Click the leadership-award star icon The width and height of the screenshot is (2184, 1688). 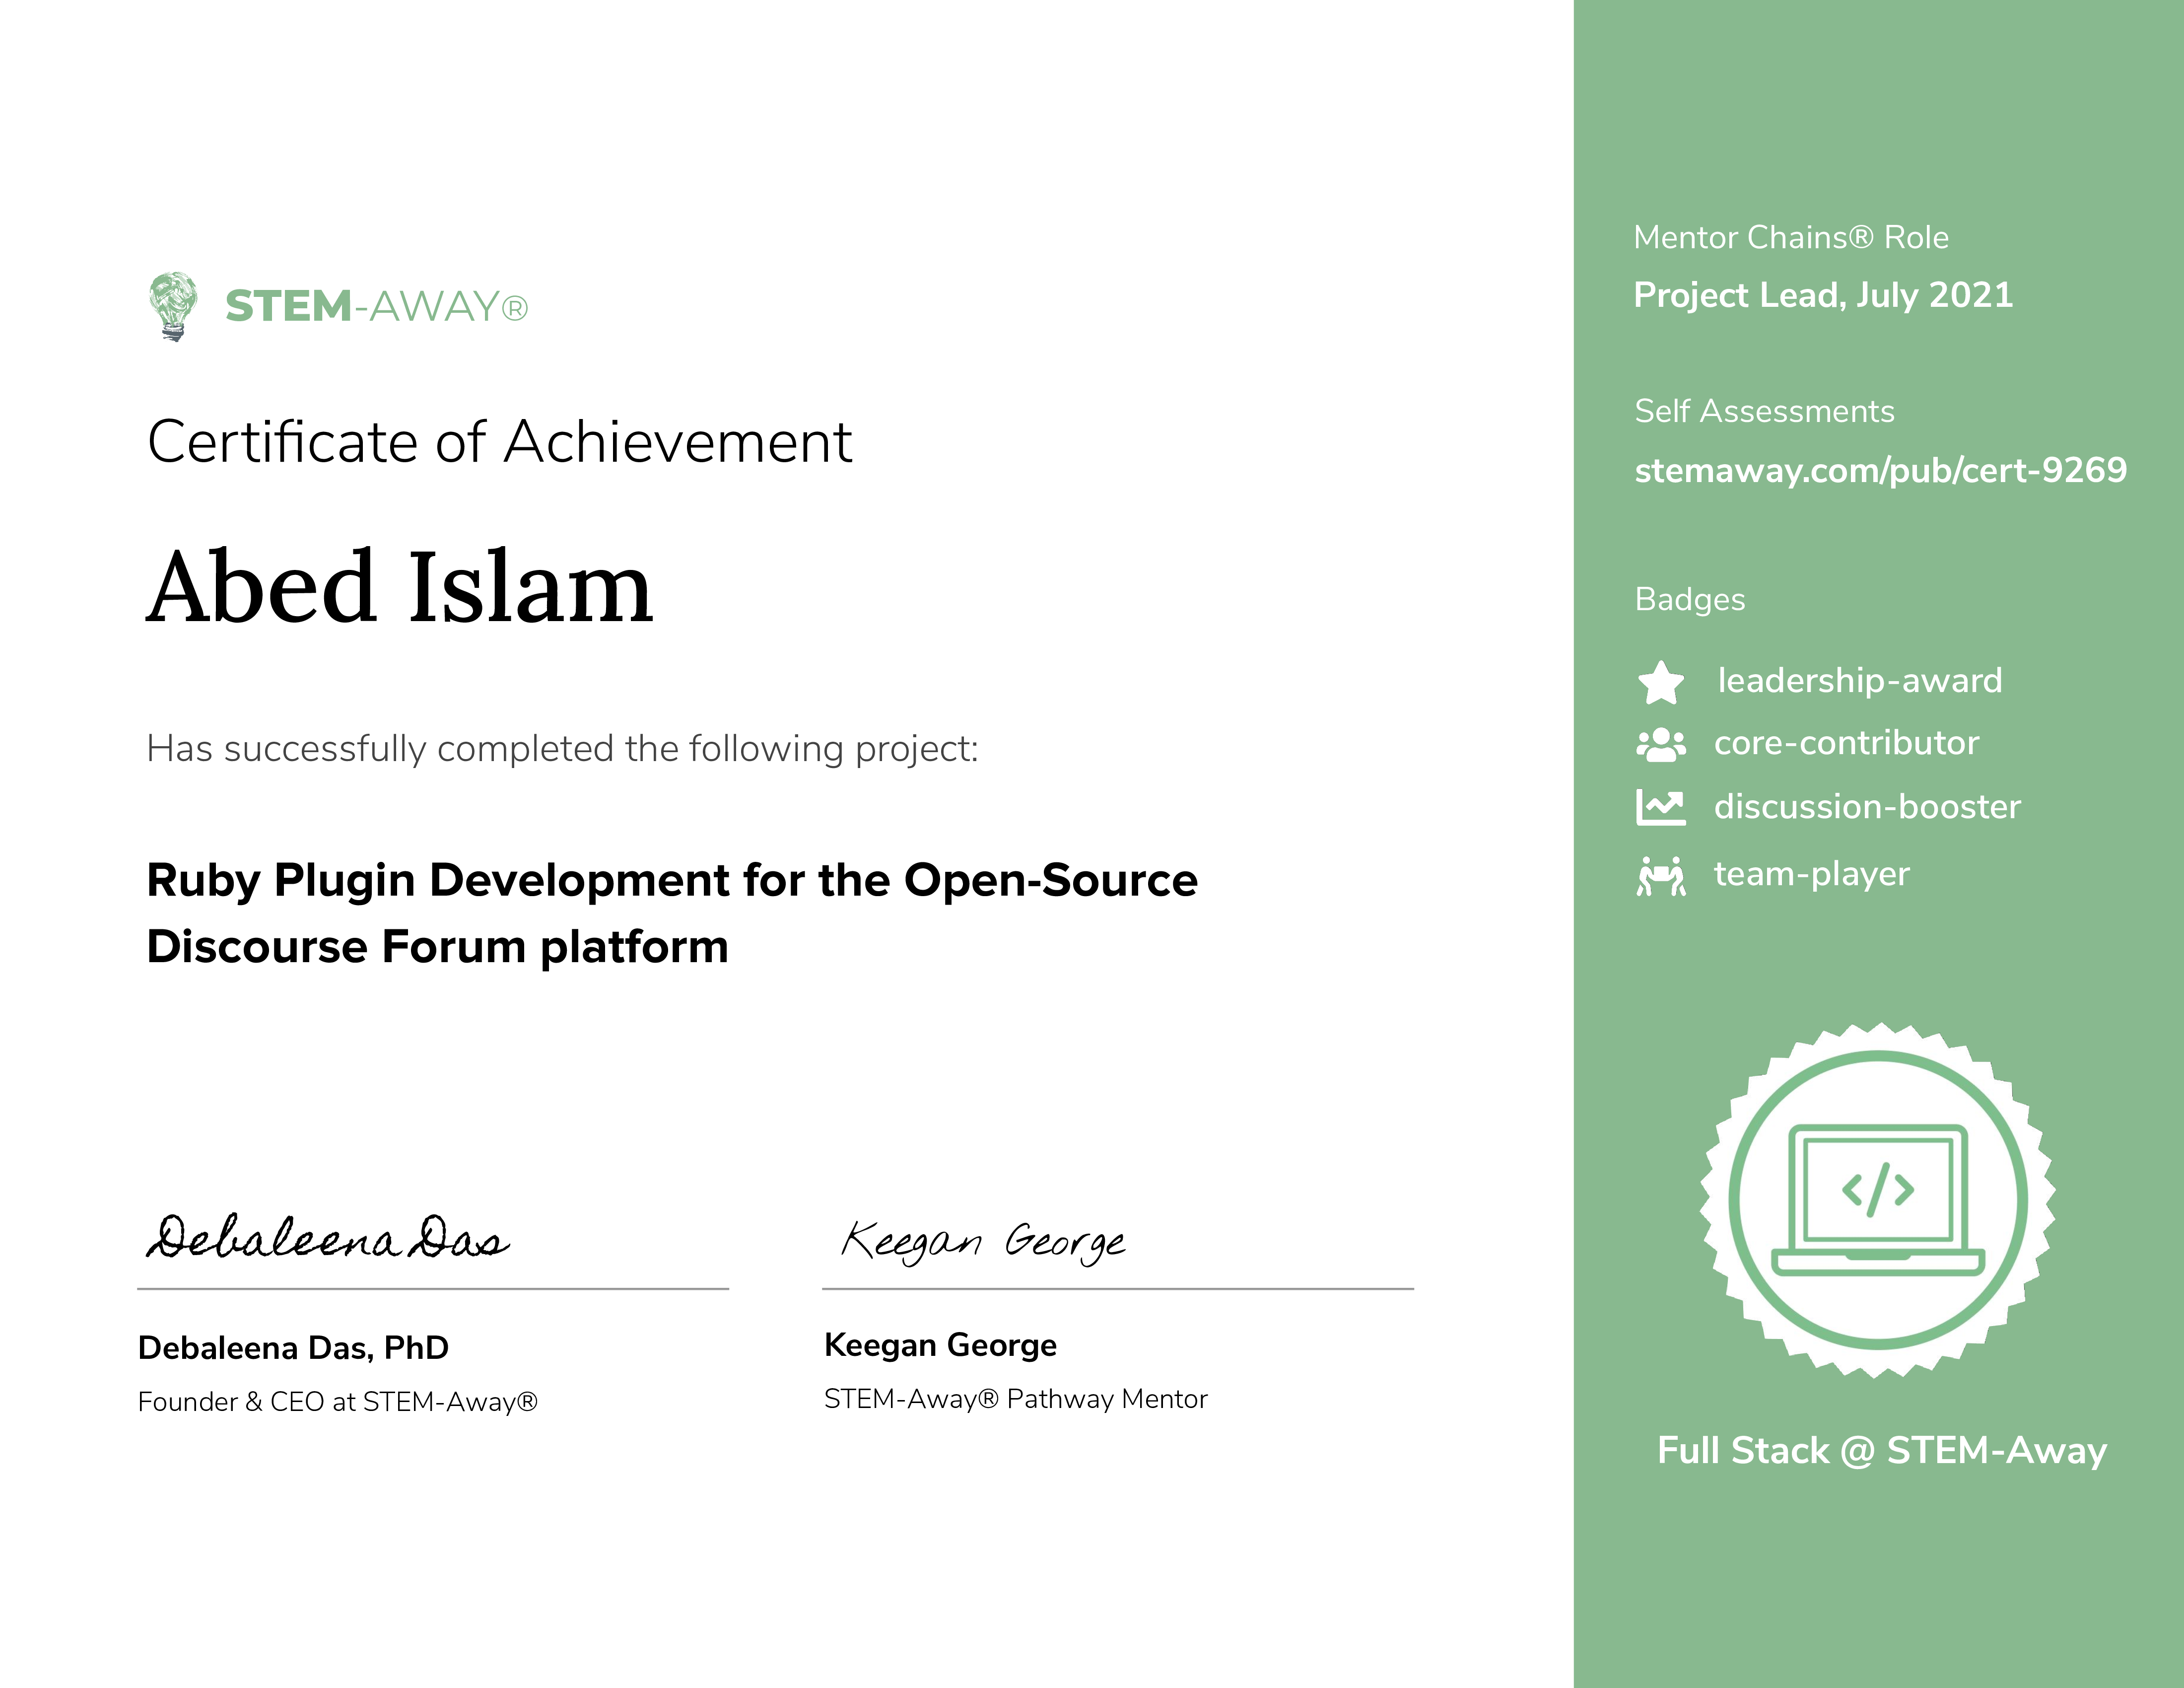click(1661, 683)
